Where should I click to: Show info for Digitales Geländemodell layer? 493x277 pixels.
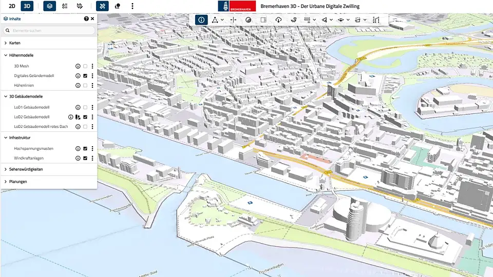click(x=78, y=76)
